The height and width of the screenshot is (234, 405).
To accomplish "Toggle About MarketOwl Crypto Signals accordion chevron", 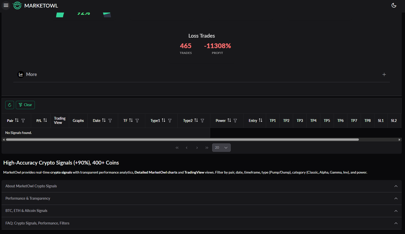I will pos(396,186).
